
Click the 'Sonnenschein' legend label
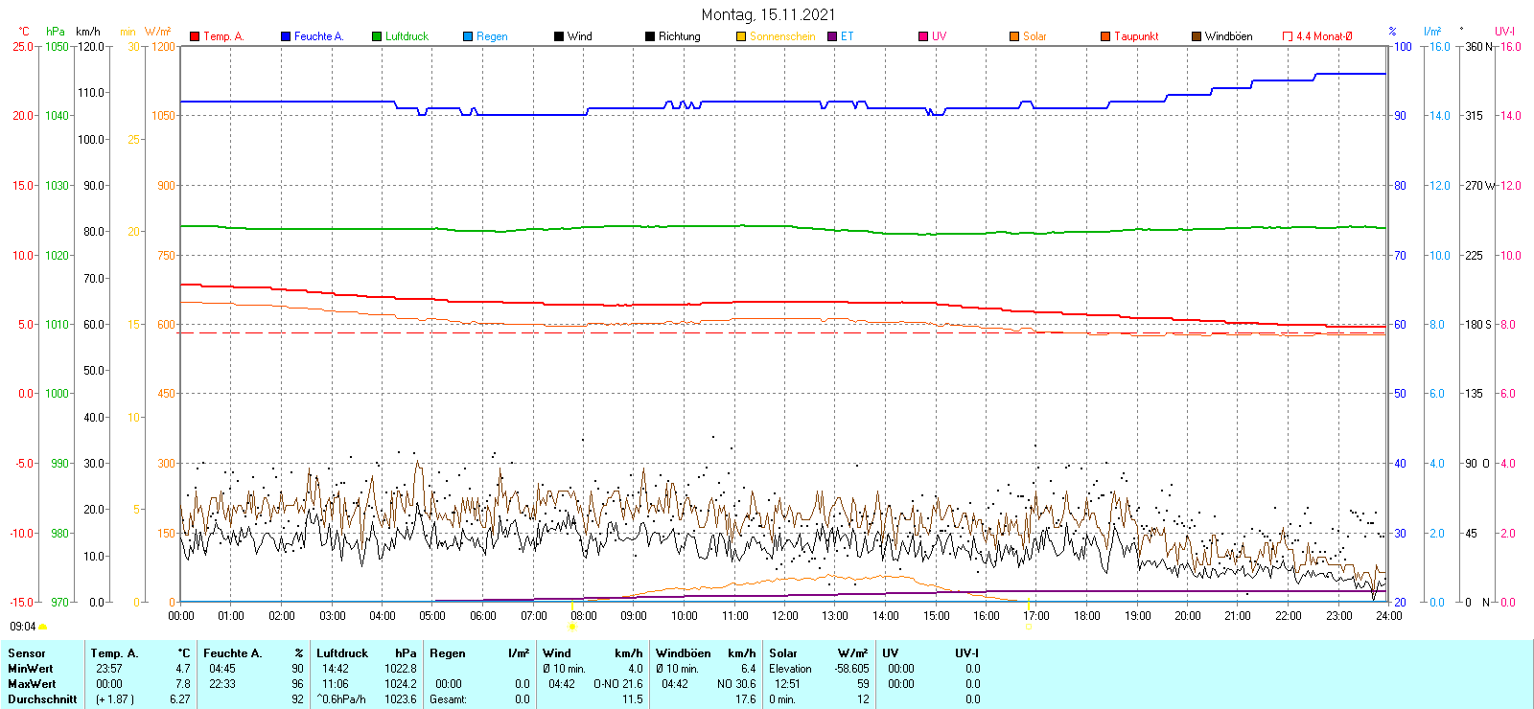point(782,36)
